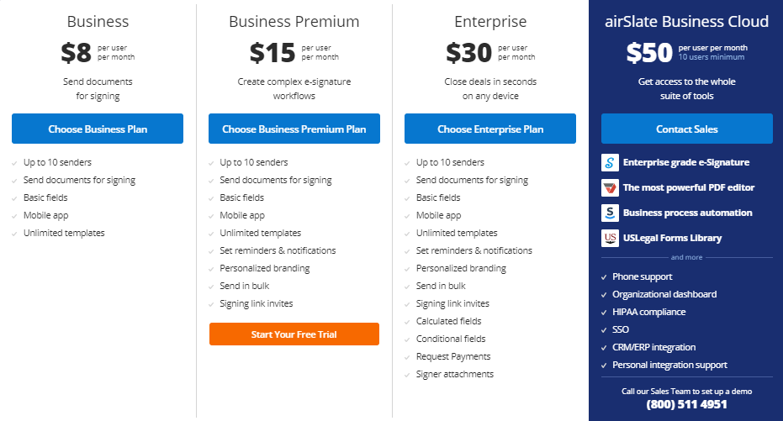The width and height of the screenshot is (783, 421).
Task: Open The most powerful PDF editor link
Action: (688, 188)
